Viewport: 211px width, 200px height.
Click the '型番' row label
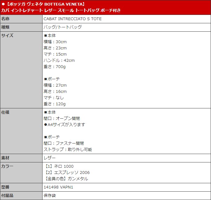point(5,187)
